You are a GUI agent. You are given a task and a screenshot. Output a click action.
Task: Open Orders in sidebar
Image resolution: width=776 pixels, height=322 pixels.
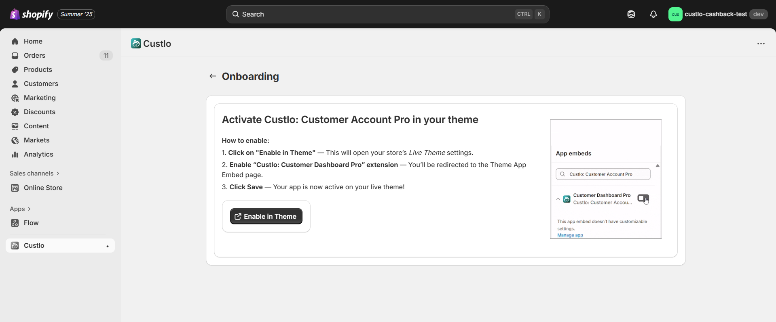coord(60,55)
